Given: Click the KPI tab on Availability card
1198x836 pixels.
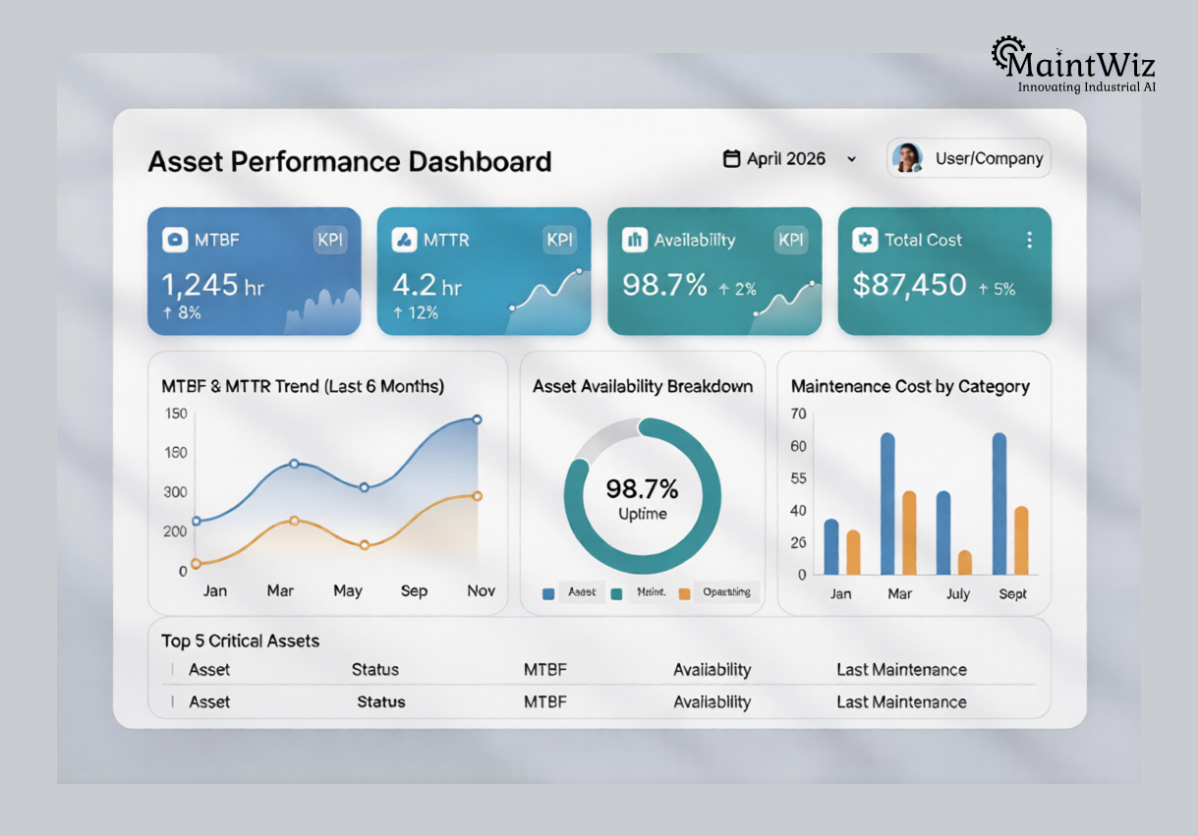Looking at the screenshot, I should [x=791, y=239].
